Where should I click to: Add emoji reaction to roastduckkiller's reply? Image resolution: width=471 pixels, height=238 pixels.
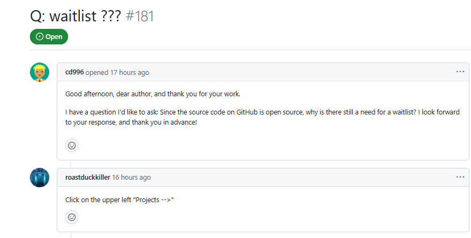click(72, 217)
